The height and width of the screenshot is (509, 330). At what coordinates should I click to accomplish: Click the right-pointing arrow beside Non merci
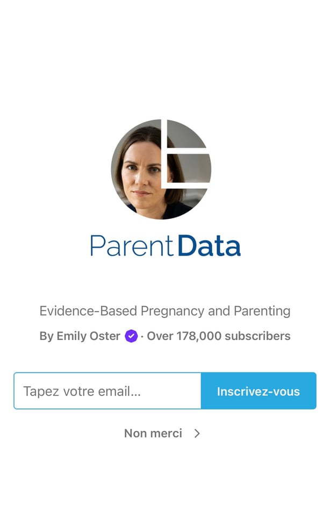tap(197, 433)
